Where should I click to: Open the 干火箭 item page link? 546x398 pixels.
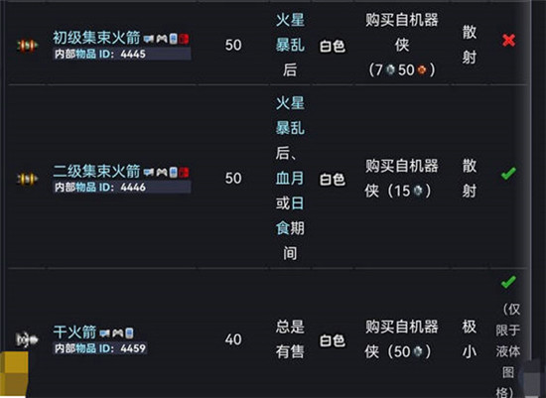[74, 332]
